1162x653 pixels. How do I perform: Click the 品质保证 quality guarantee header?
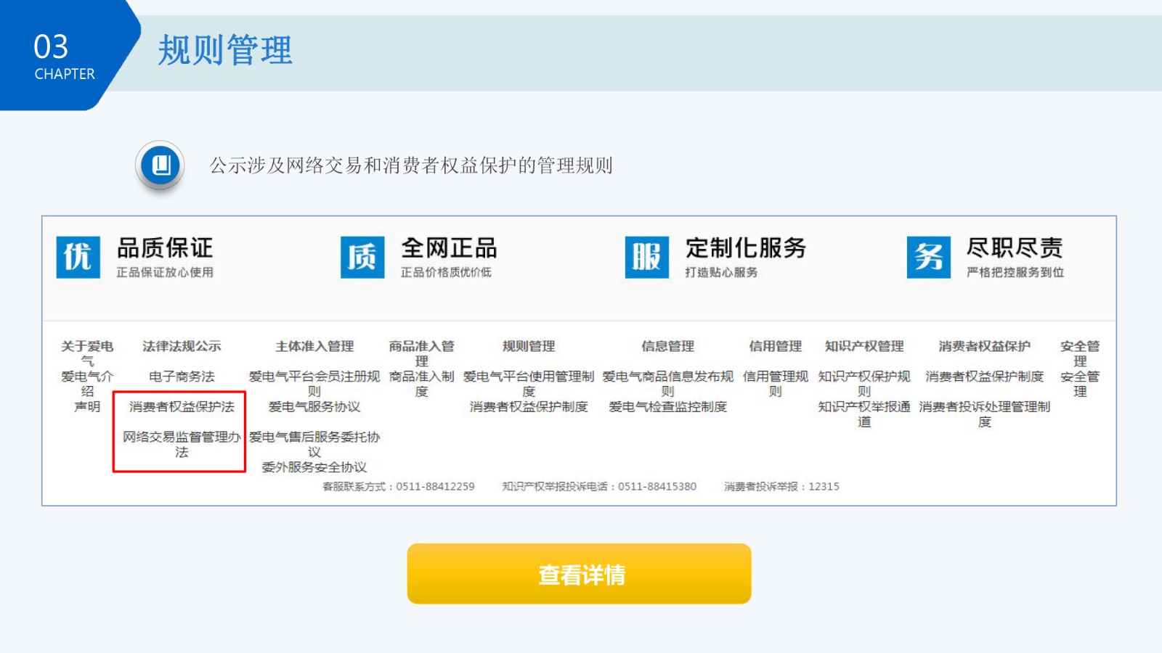163,247
